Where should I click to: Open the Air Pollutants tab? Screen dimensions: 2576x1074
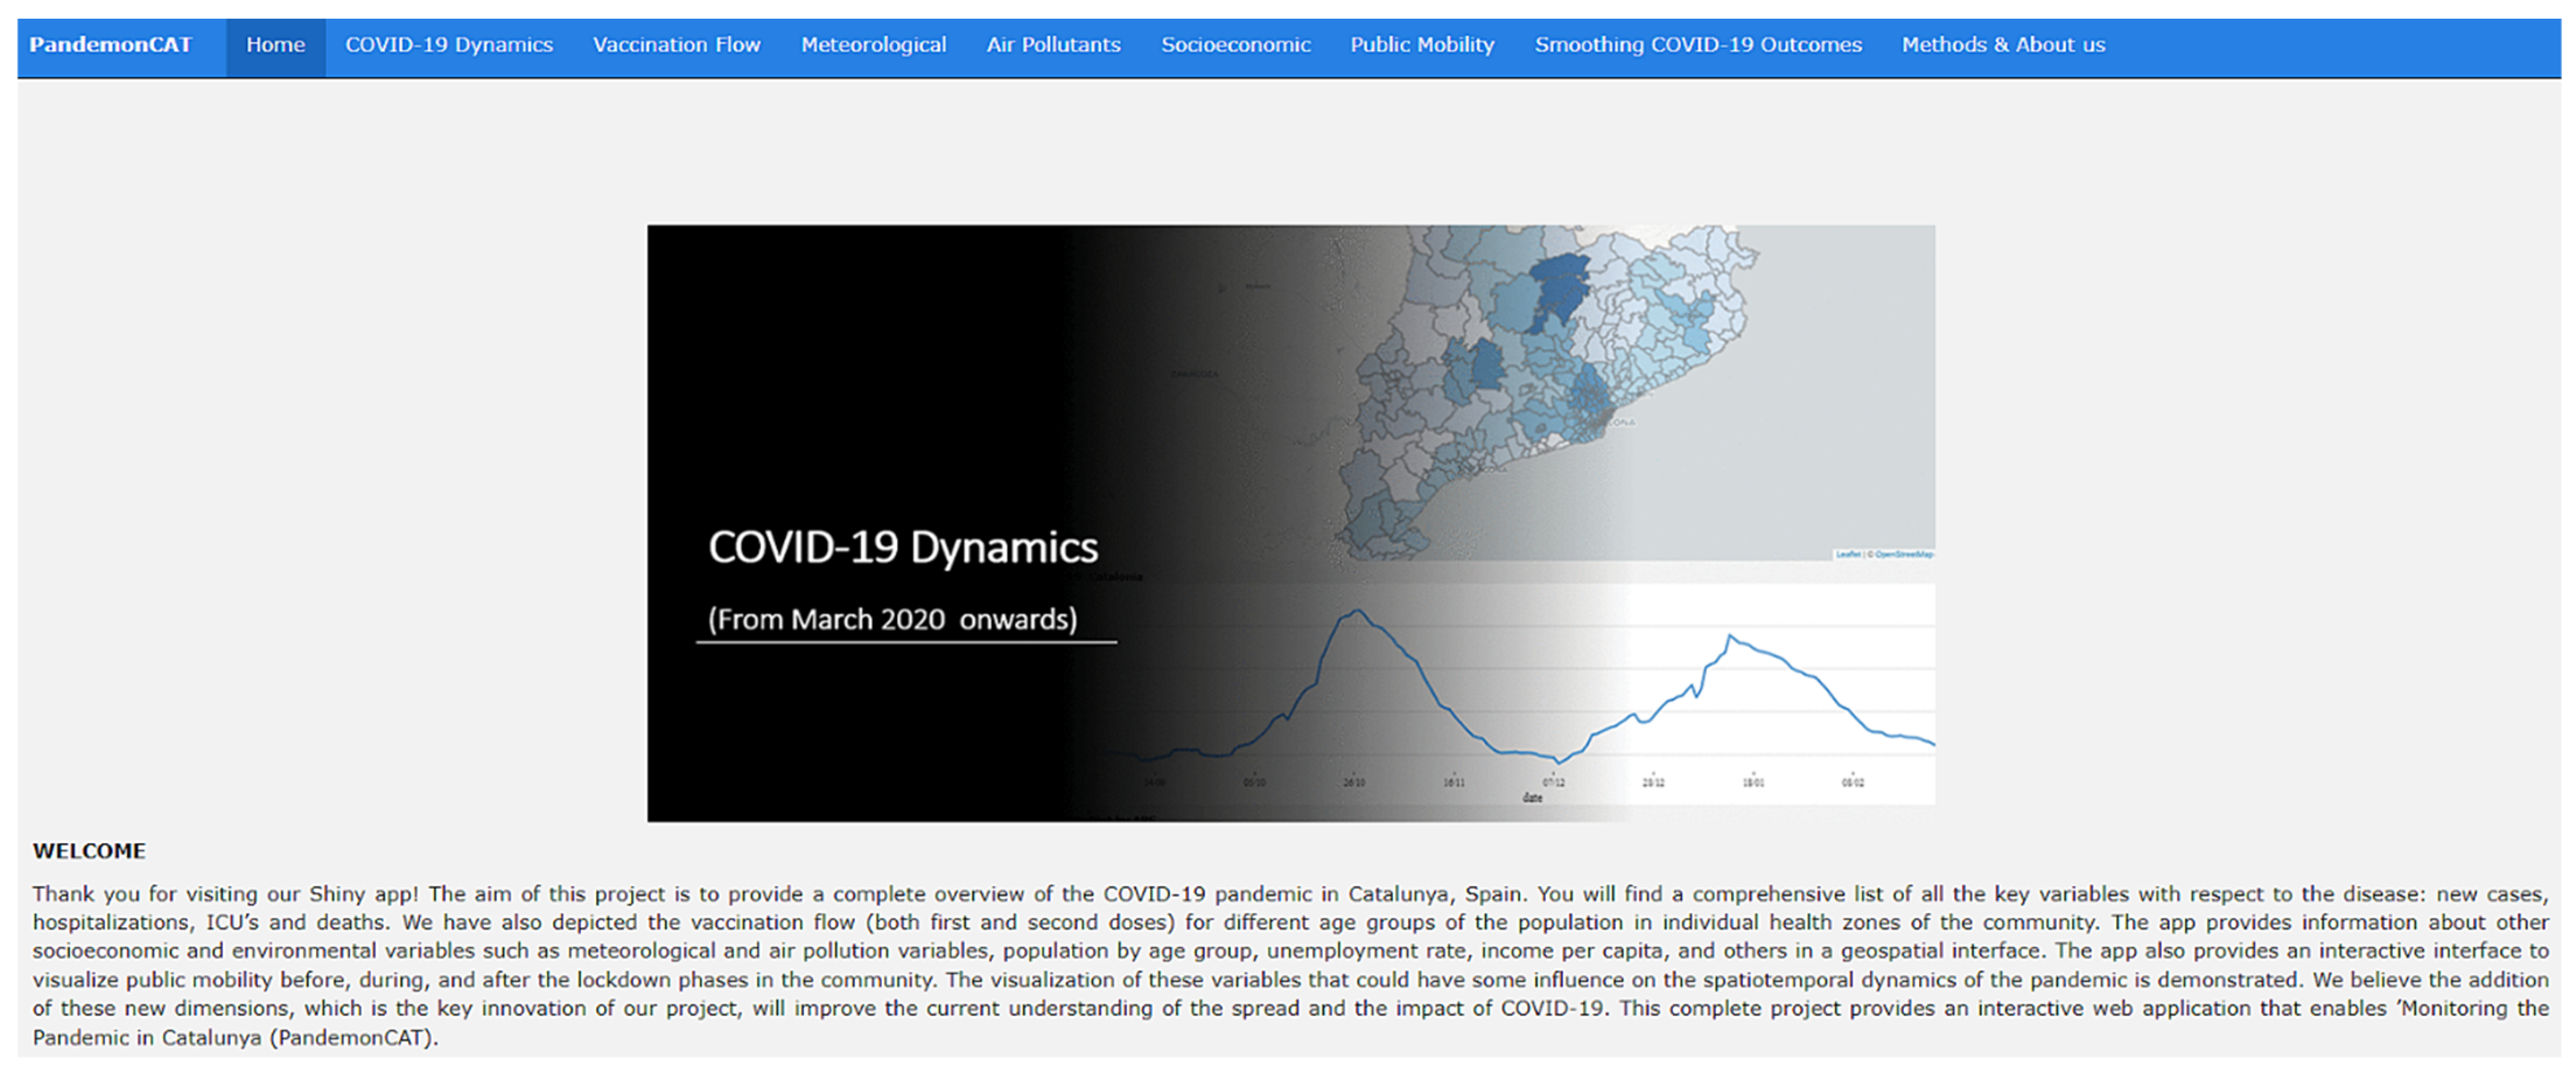point(1053,45)
